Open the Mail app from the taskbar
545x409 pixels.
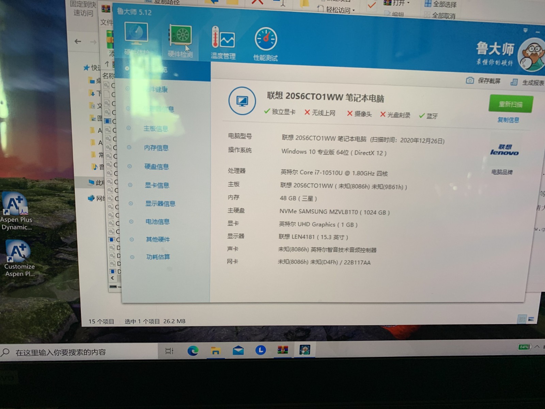click(238, 350)
